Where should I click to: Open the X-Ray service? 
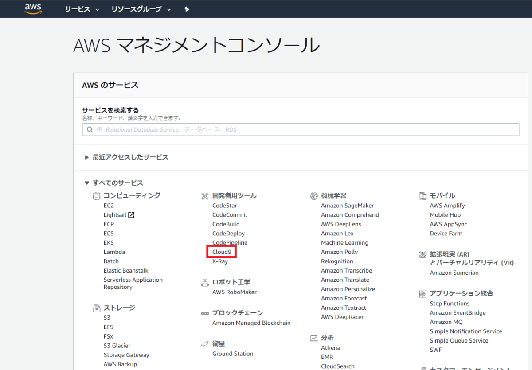220,261
